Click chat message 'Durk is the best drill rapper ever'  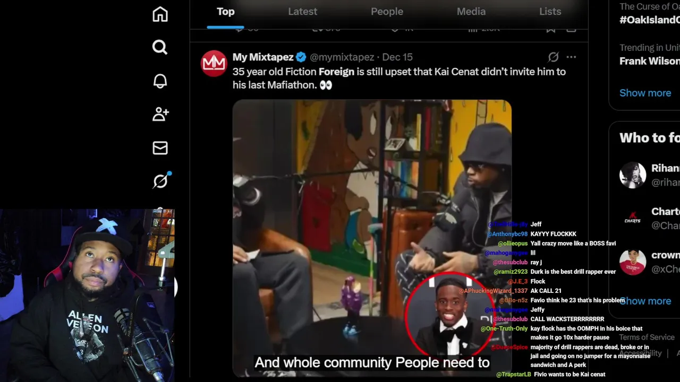[x=573, y=272]
